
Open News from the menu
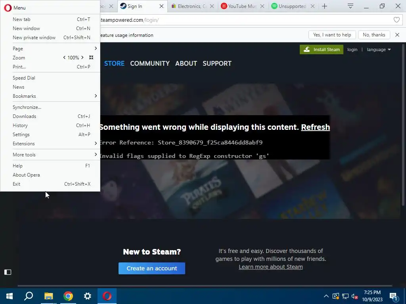click(x=50, y=87)
